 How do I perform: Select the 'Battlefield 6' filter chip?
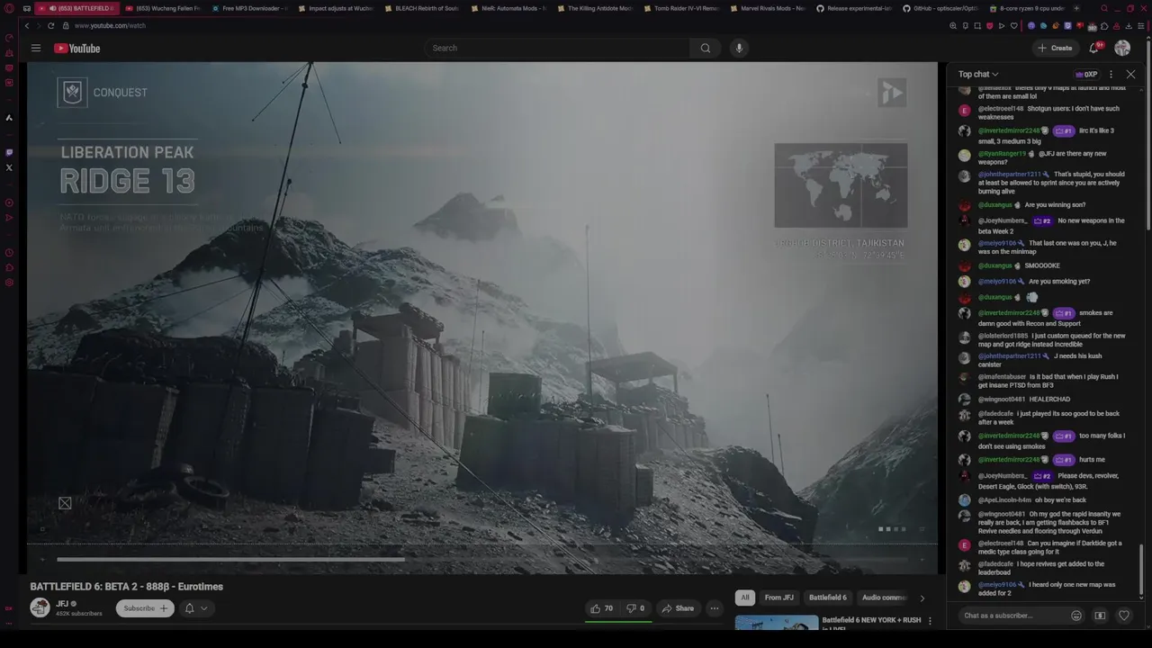coord(827,598)
